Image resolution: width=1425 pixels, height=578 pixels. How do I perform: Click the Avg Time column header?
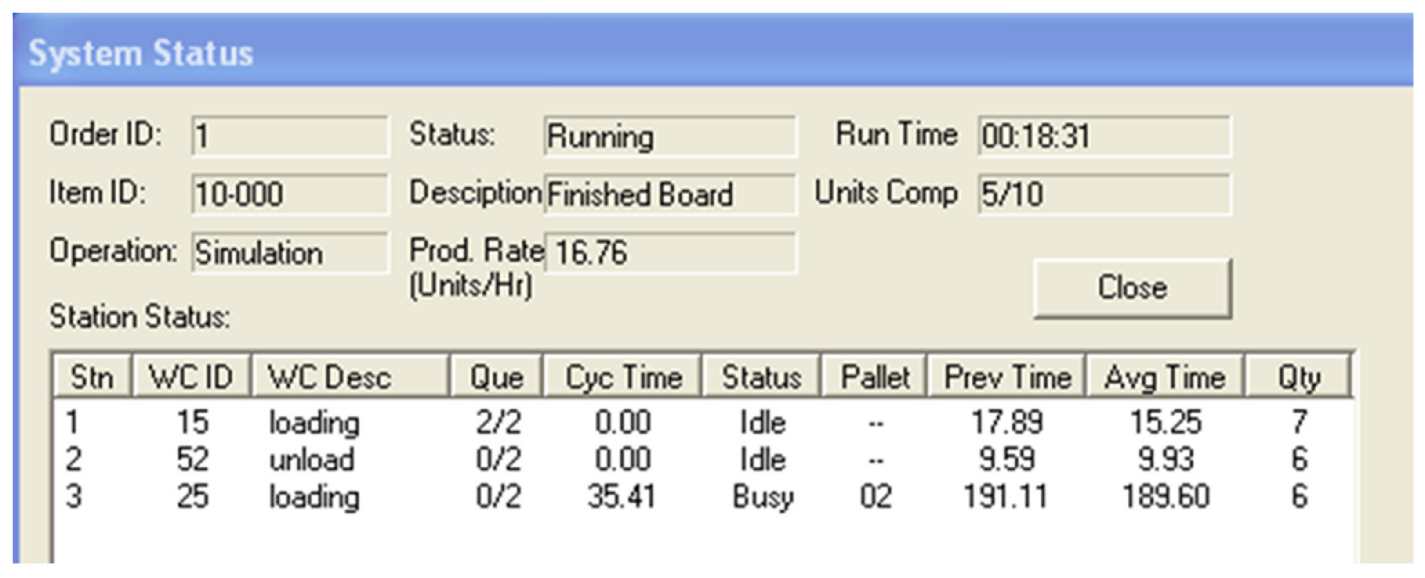coord(1165,378)
